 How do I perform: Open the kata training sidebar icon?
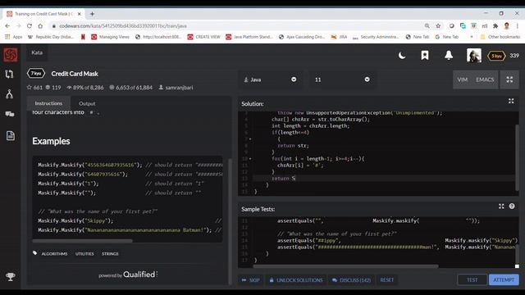click(x=10, y=74)
